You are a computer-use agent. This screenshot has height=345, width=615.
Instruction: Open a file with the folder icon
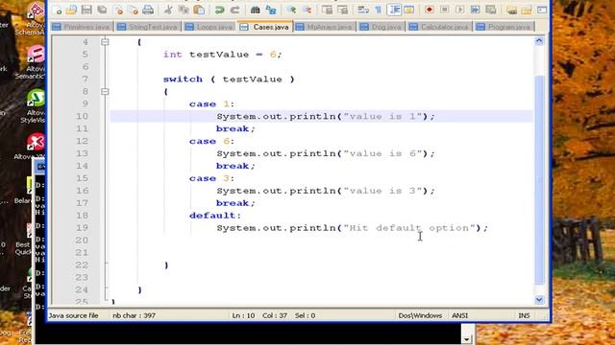click(x=71, y=10)
